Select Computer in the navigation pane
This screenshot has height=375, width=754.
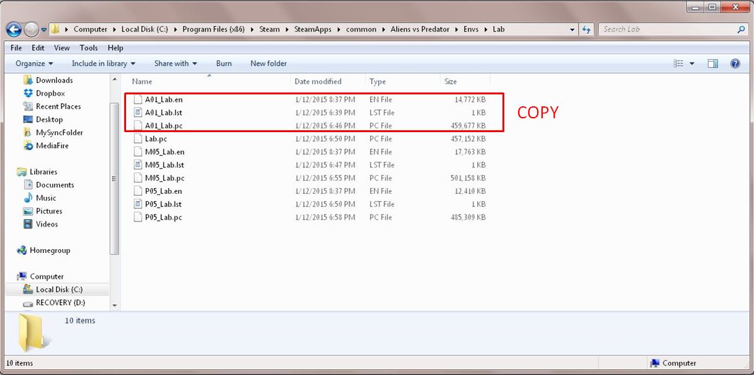coord(47,276)
